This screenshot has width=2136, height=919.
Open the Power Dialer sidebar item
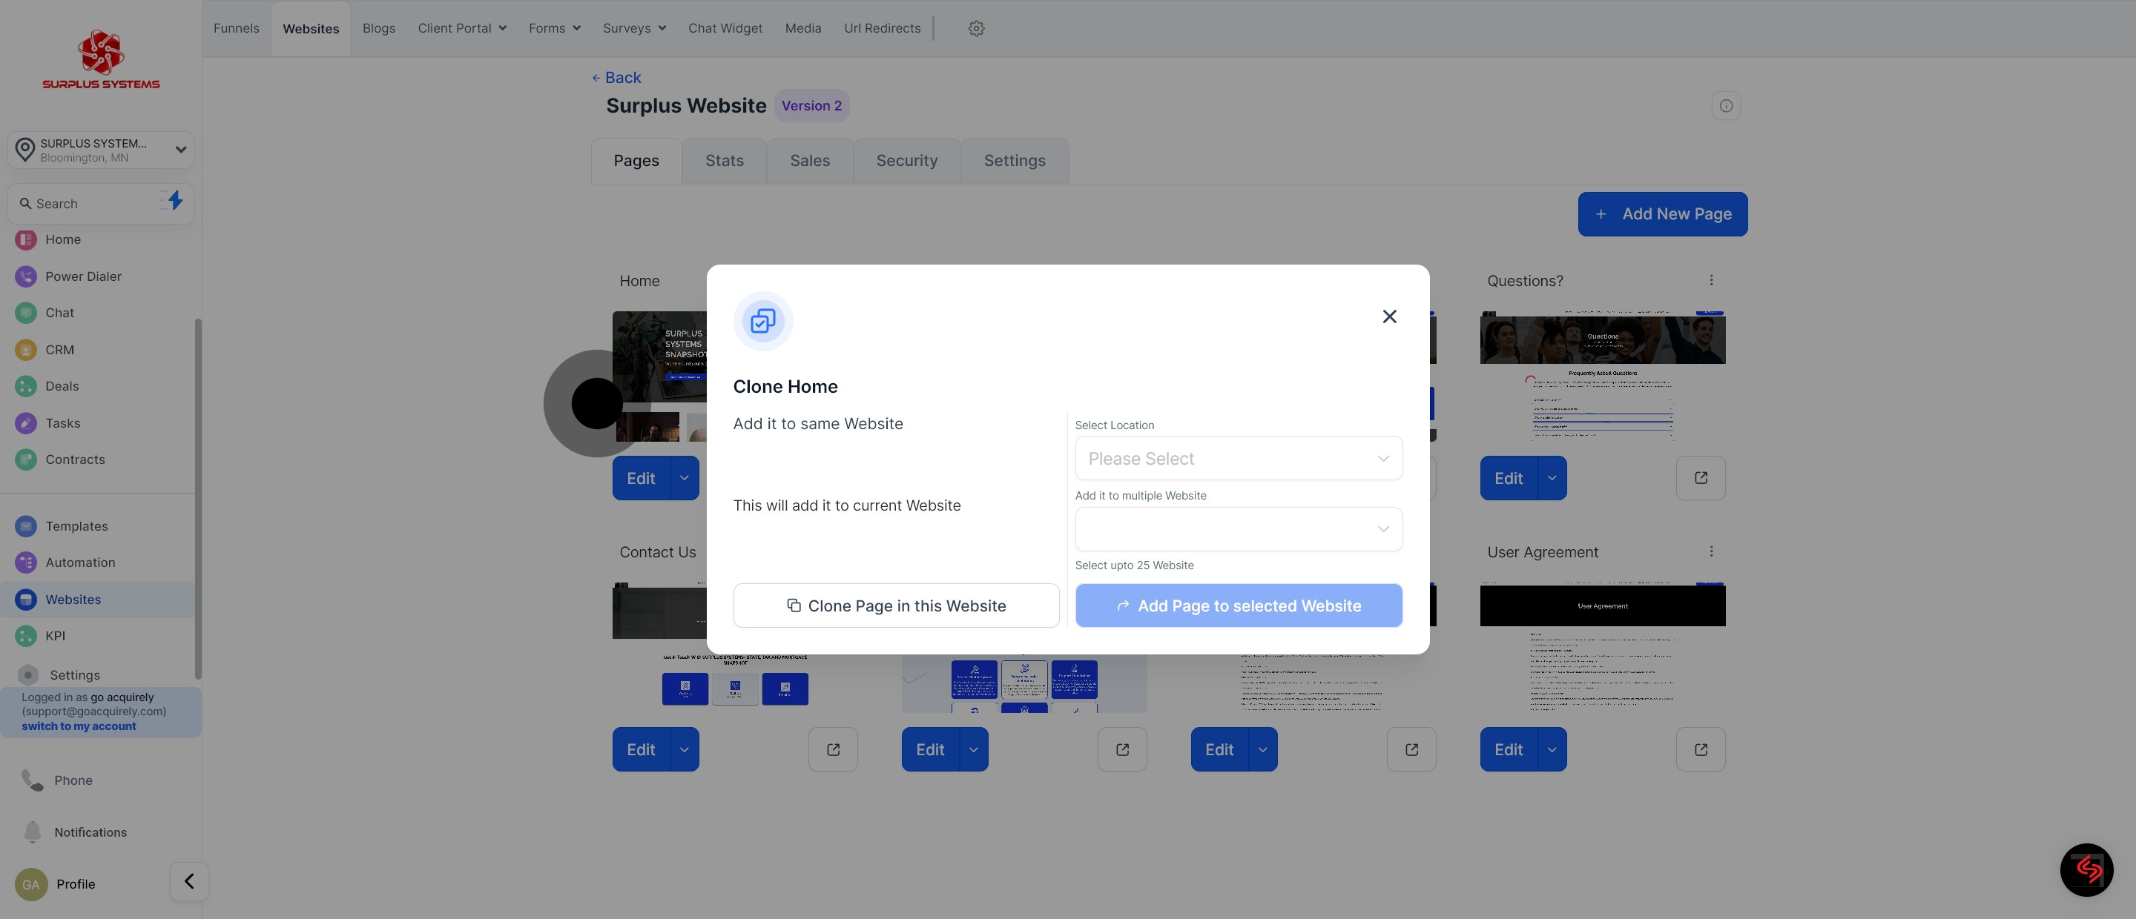pos(83,276)
